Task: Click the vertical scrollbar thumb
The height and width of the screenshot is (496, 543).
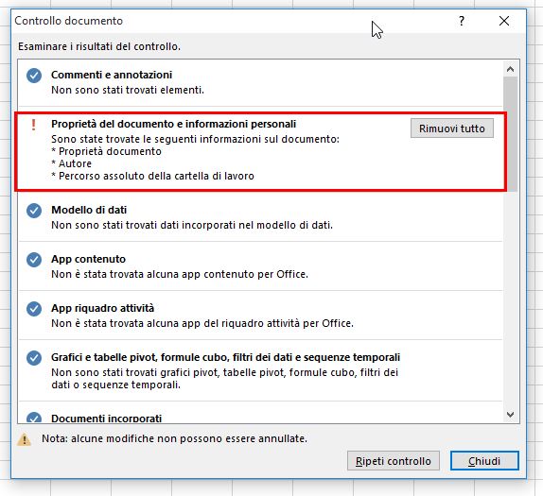Action: [x=510, y=134]
